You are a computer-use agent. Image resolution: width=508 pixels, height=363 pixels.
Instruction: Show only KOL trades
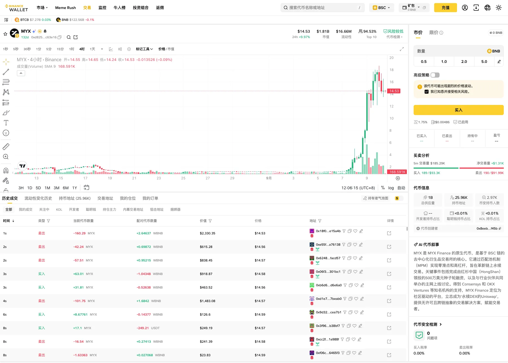(x=59, y=210)
